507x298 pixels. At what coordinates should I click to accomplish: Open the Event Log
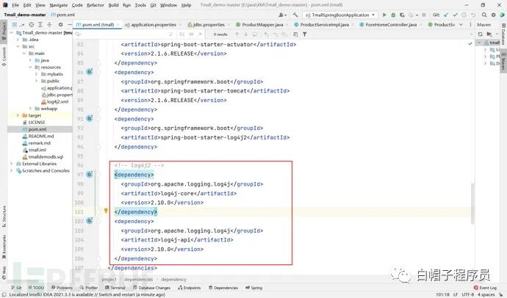pos(485,288)
